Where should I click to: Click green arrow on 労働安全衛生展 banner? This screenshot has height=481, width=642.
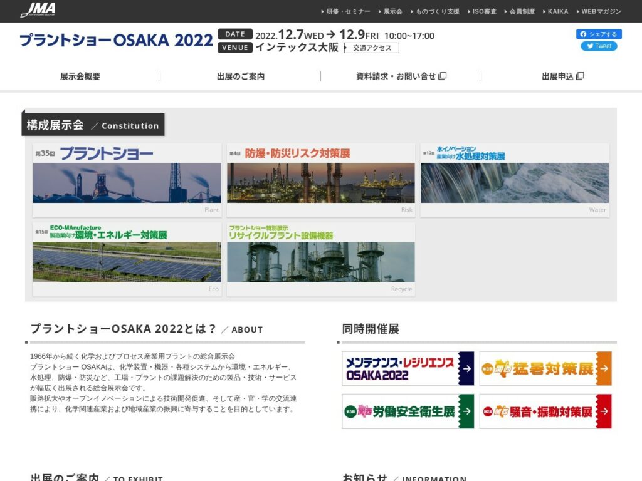466,411
